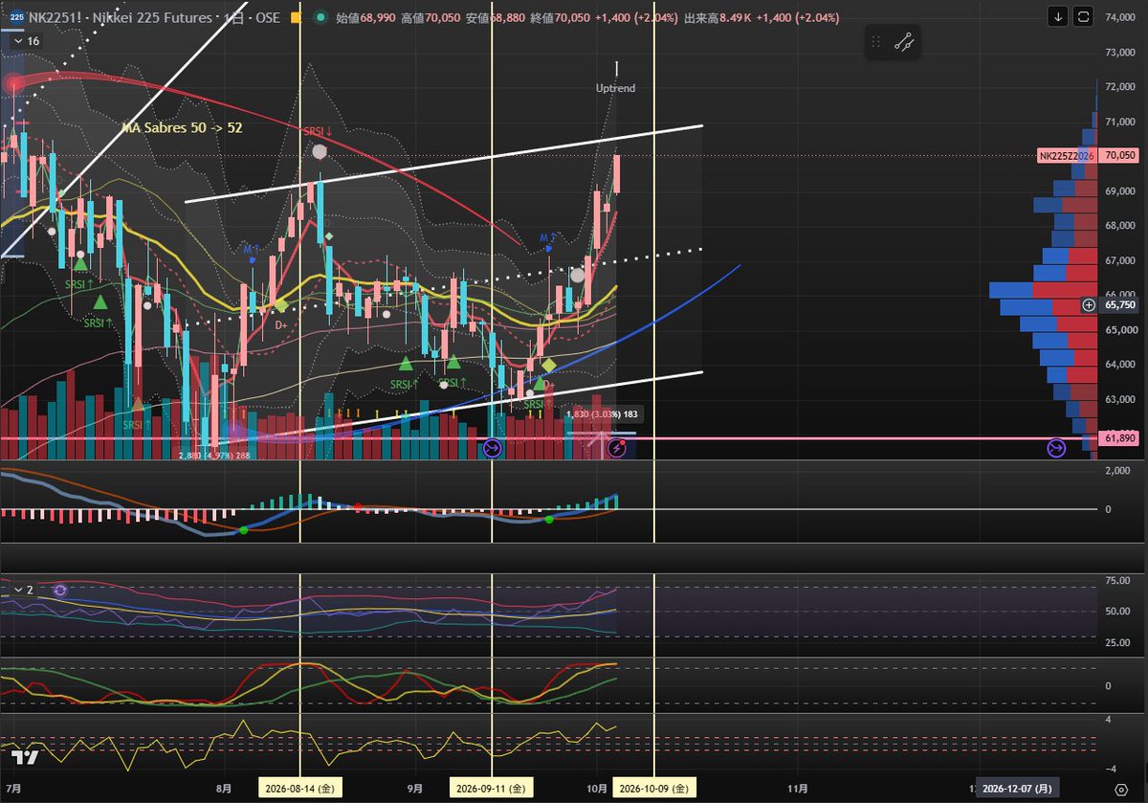1148x803 pixels.
Task: Click the fullscreen bracket button at top right
Action: 1083,16
